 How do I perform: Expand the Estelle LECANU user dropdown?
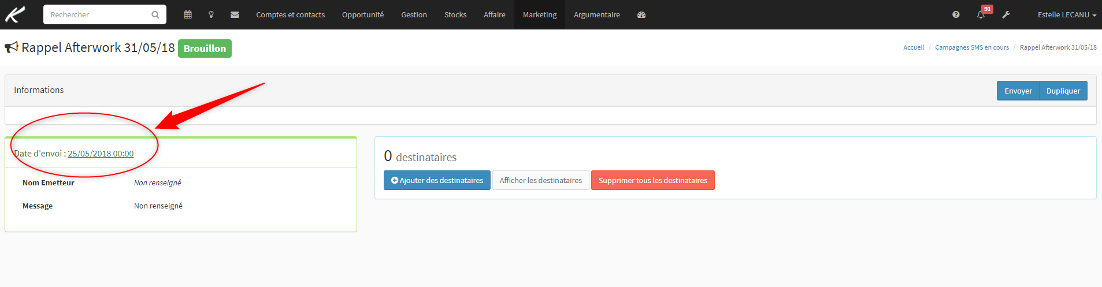pyautogui.click(x=1067, y=14)
